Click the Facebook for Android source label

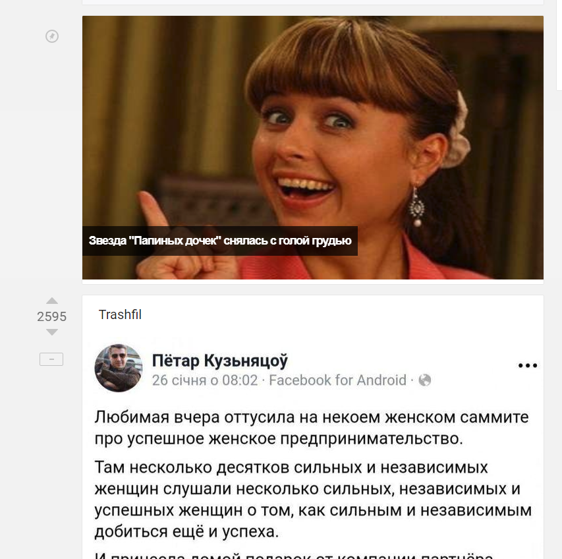(337, 380)
